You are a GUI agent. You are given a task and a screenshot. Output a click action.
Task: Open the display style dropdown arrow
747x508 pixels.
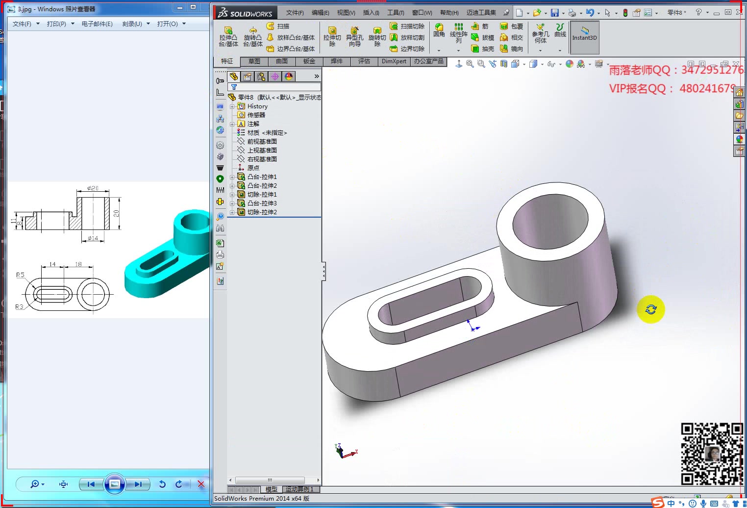[542, 64]
